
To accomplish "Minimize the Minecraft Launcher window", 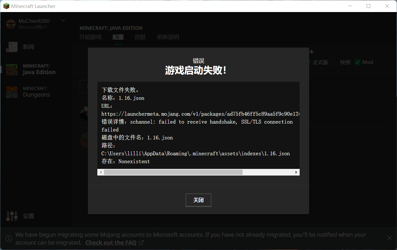I will [350, 6].
